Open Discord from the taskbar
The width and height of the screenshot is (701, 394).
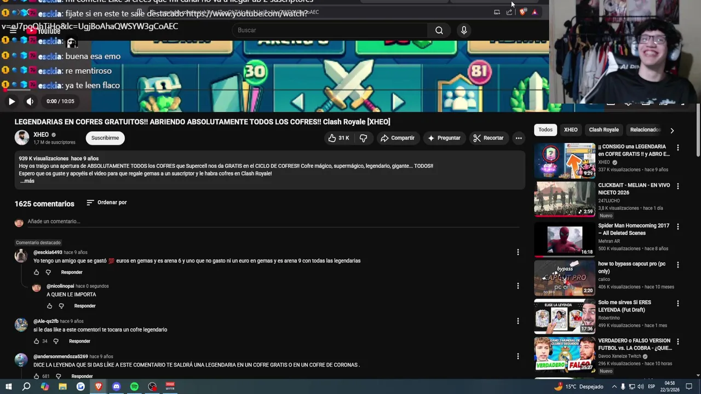tap(116, 386)
